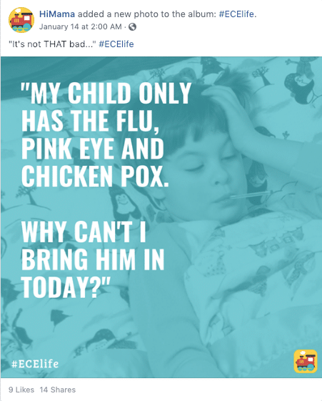View the 9 Likes count
The width and height of the screenshot is (322, 401).
click(x=21, y=390)
